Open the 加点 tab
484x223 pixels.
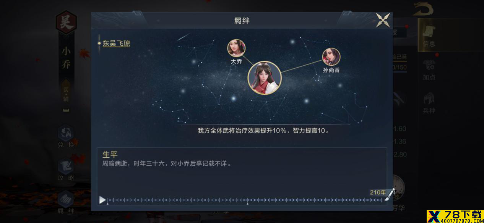429,69
